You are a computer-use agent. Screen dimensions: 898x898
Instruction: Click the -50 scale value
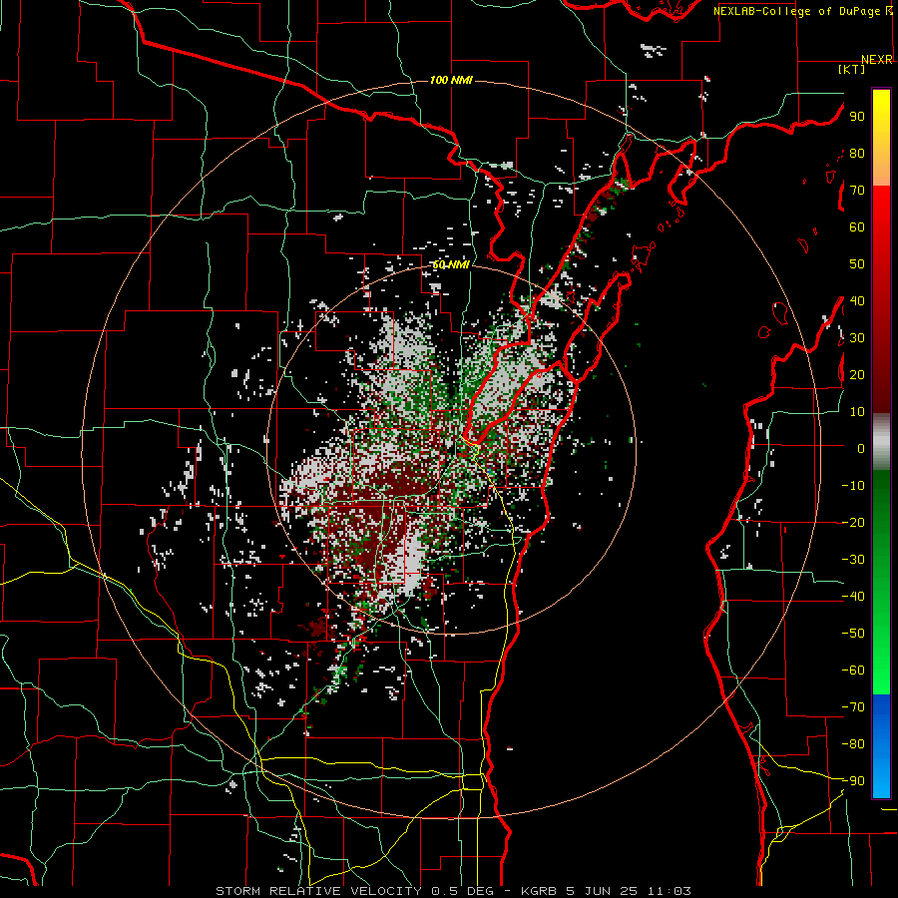853,634
